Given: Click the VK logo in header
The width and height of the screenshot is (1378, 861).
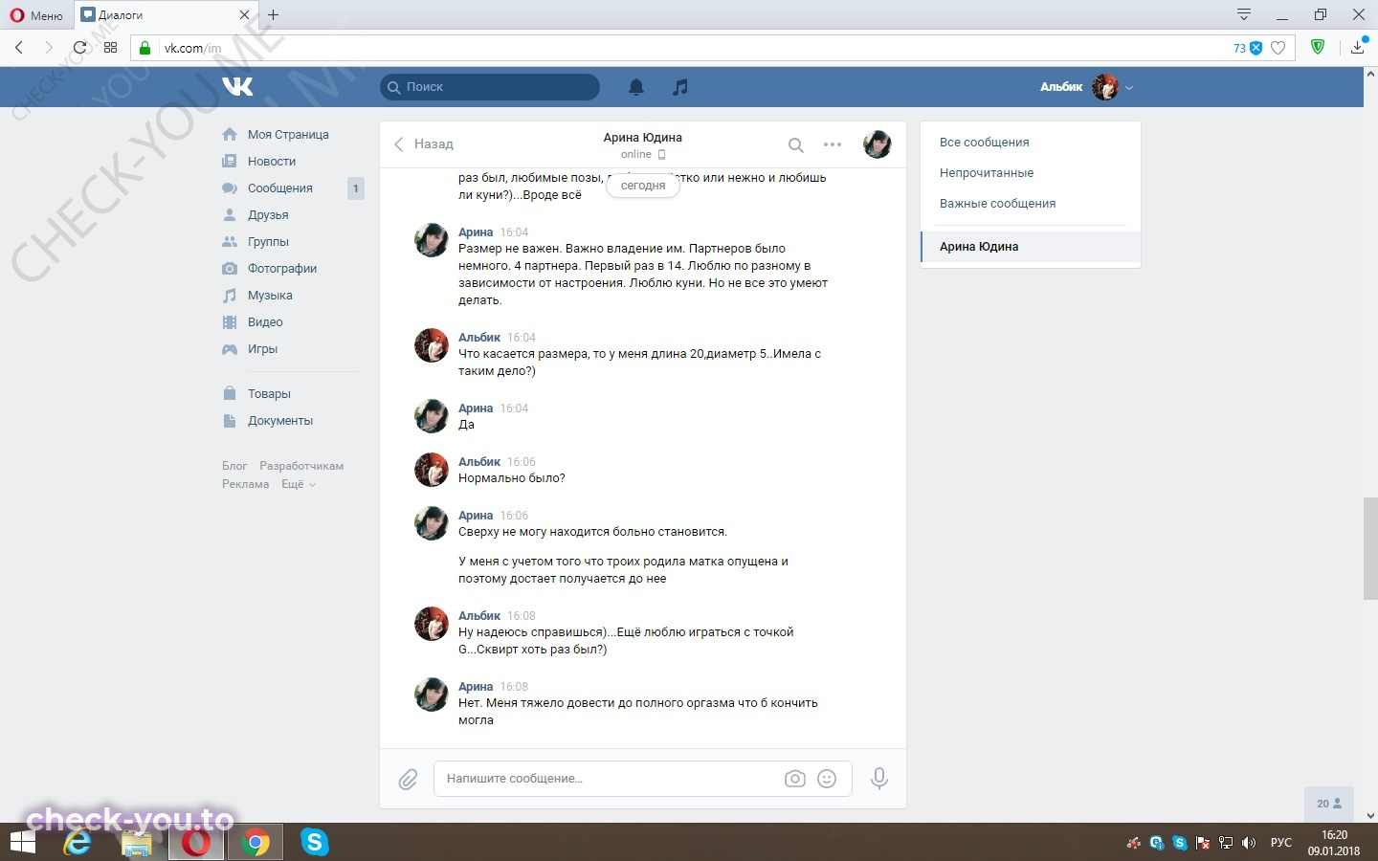Looking at the screenshot, I should [237, 86].
